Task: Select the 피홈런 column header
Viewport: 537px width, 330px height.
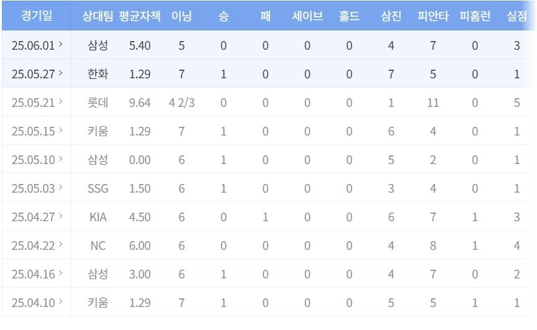Action: tap(475, 16)
